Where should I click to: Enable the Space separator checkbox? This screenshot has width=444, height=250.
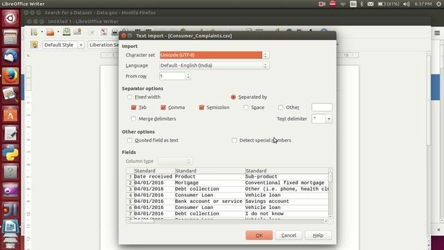(x=246, y=108)
